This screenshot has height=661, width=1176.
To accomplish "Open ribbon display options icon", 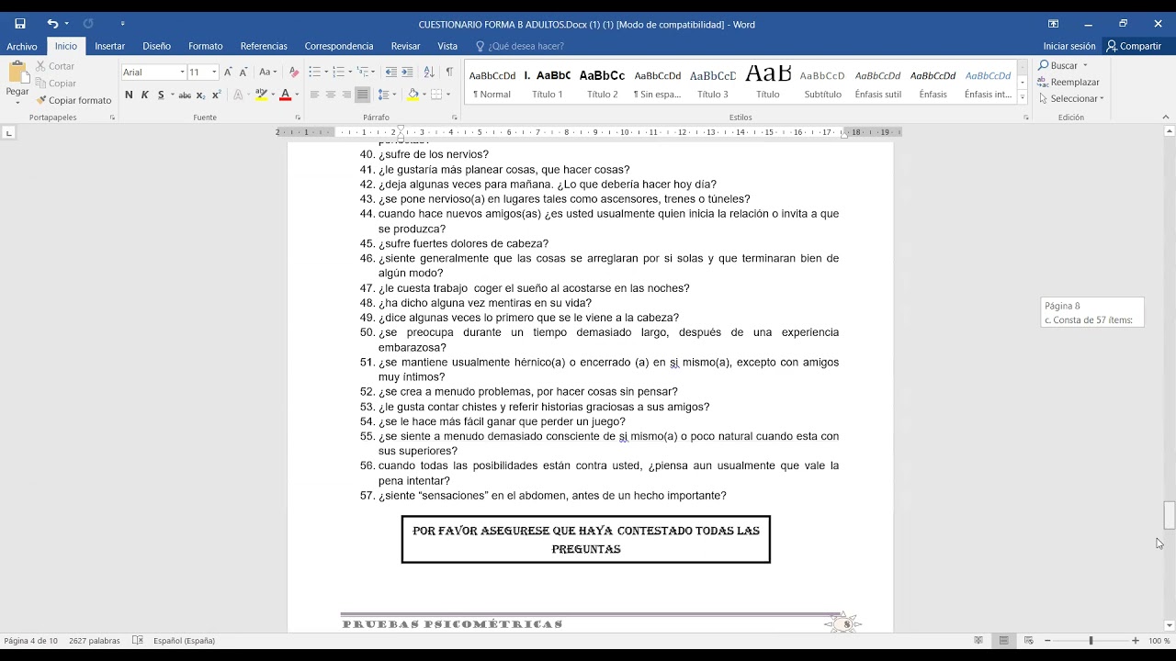I will click(1053, 24).
